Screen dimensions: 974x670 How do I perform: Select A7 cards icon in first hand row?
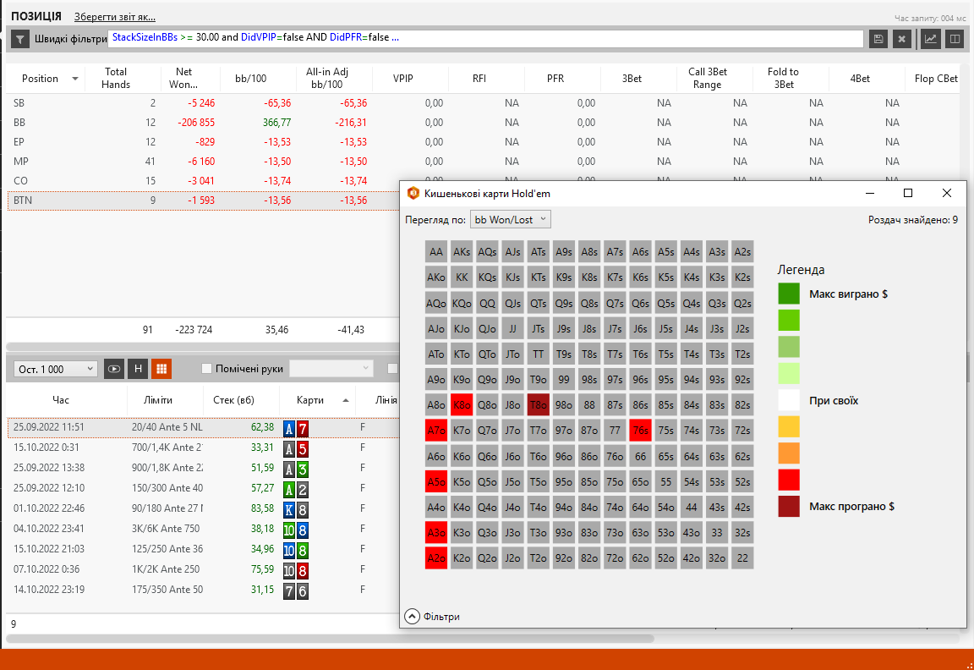click(296, 428)
